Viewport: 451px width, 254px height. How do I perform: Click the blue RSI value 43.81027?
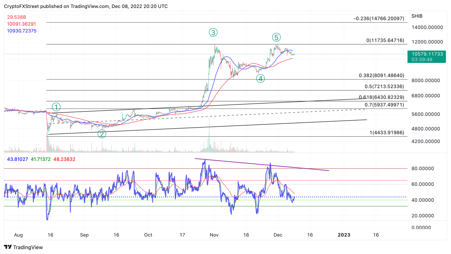(18, 160)
